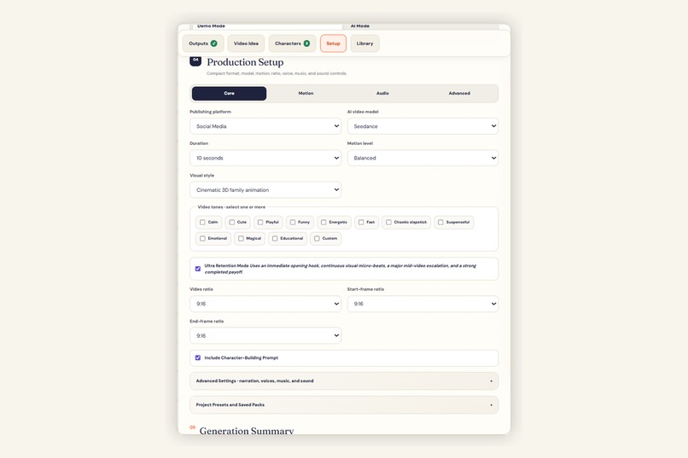Switch to the Audio settings tab
The width and height of the screenshot is (688, 458).
382,93
